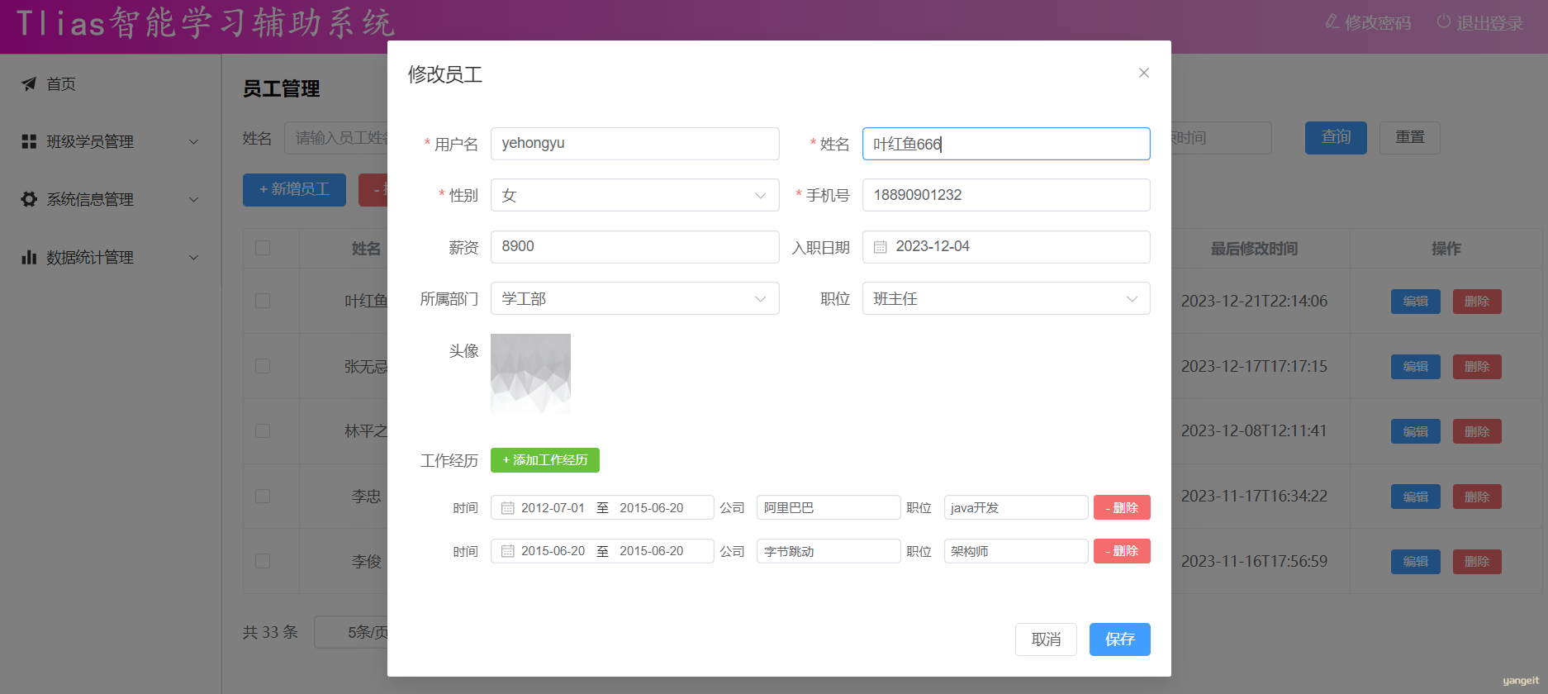Check the row checkbox for 李俊
The height and width of the screenshot is (694, 1548).
(263, 561)
